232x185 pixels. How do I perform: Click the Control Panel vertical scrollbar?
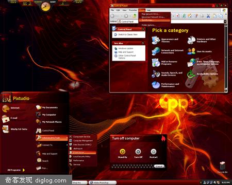226,58
